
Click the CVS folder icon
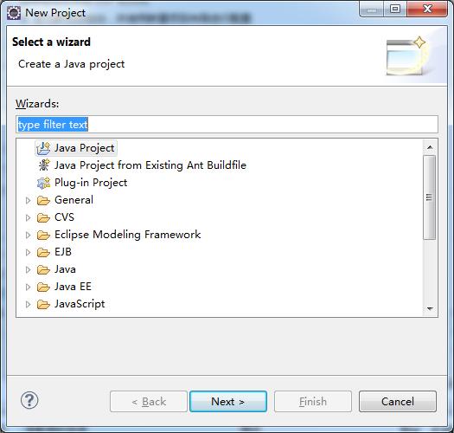pos(43,217)
